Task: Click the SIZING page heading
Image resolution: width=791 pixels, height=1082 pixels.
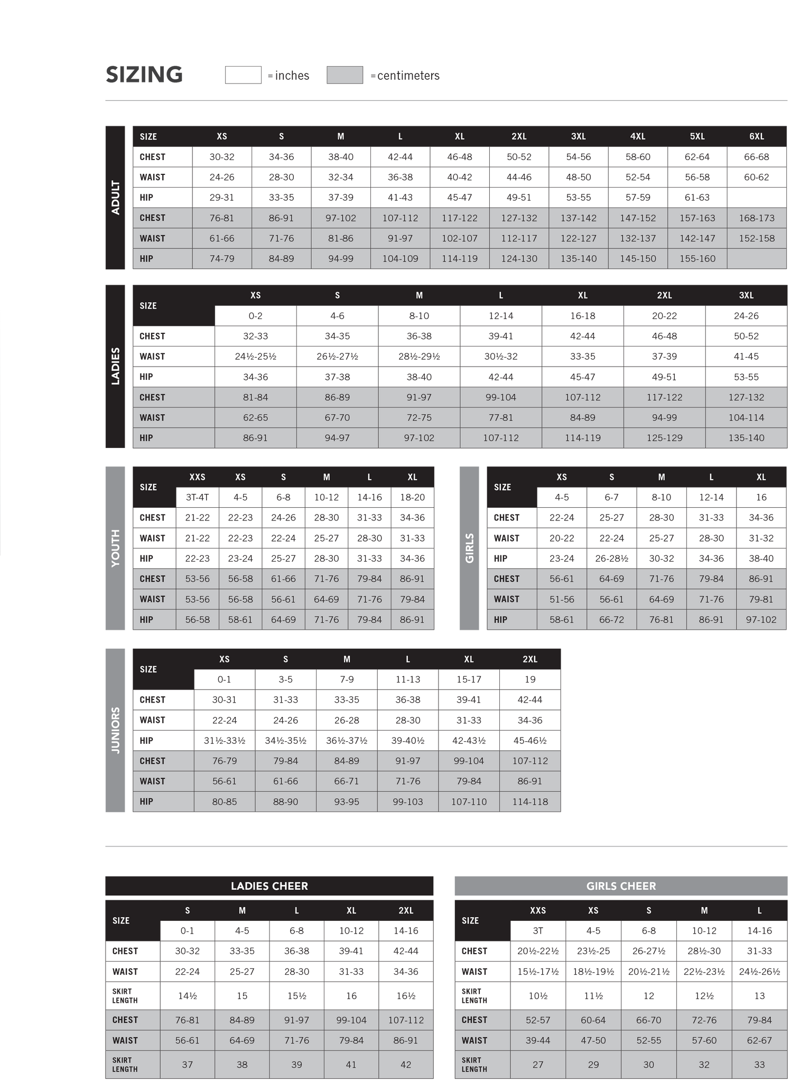Action: pyautogui.click(x=144, y=74)
